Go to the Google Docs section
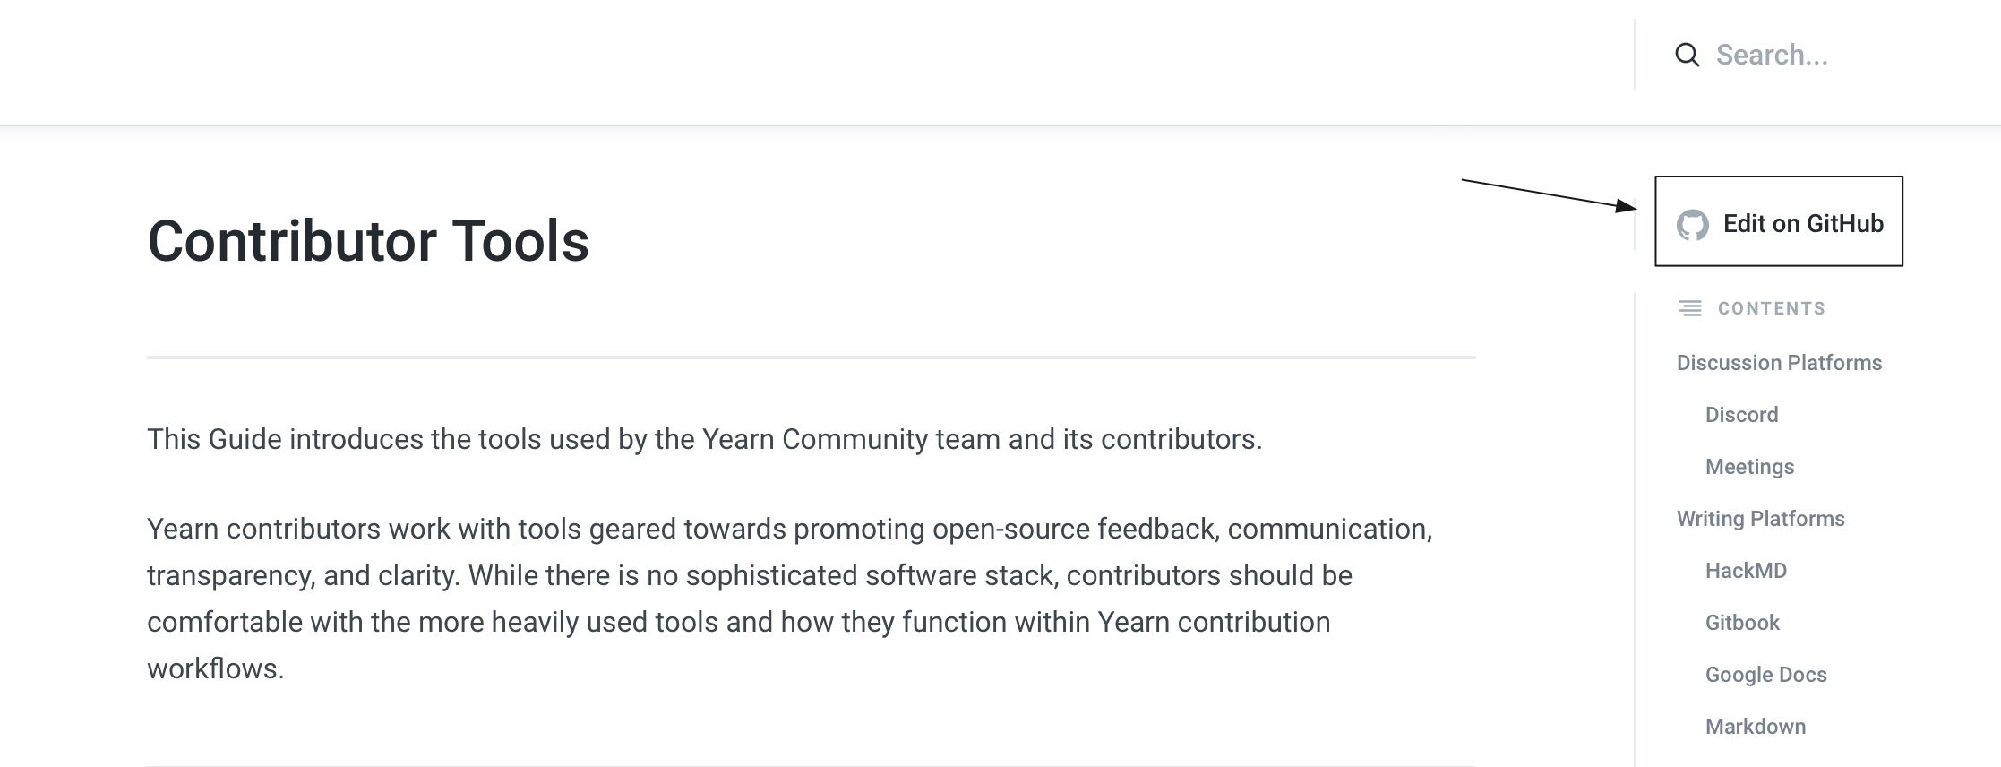The width and height of the screenshot is (2001, 767). point(1765,675)
